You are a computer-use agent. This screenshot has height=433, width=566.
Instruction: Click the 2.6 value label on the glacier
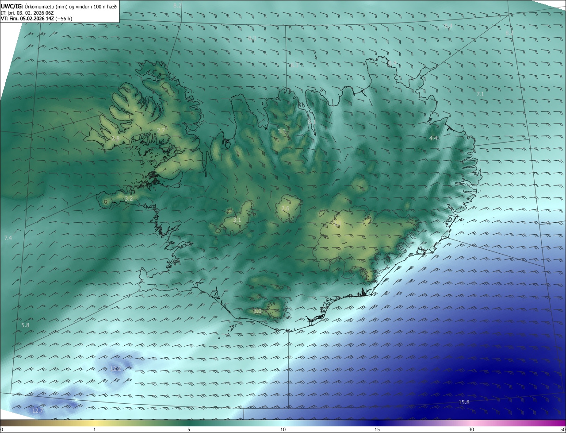pos(285,209)
